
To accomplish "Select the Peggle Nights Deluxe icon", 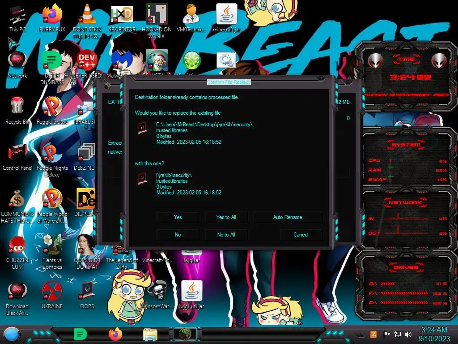I will pos(52,160).
